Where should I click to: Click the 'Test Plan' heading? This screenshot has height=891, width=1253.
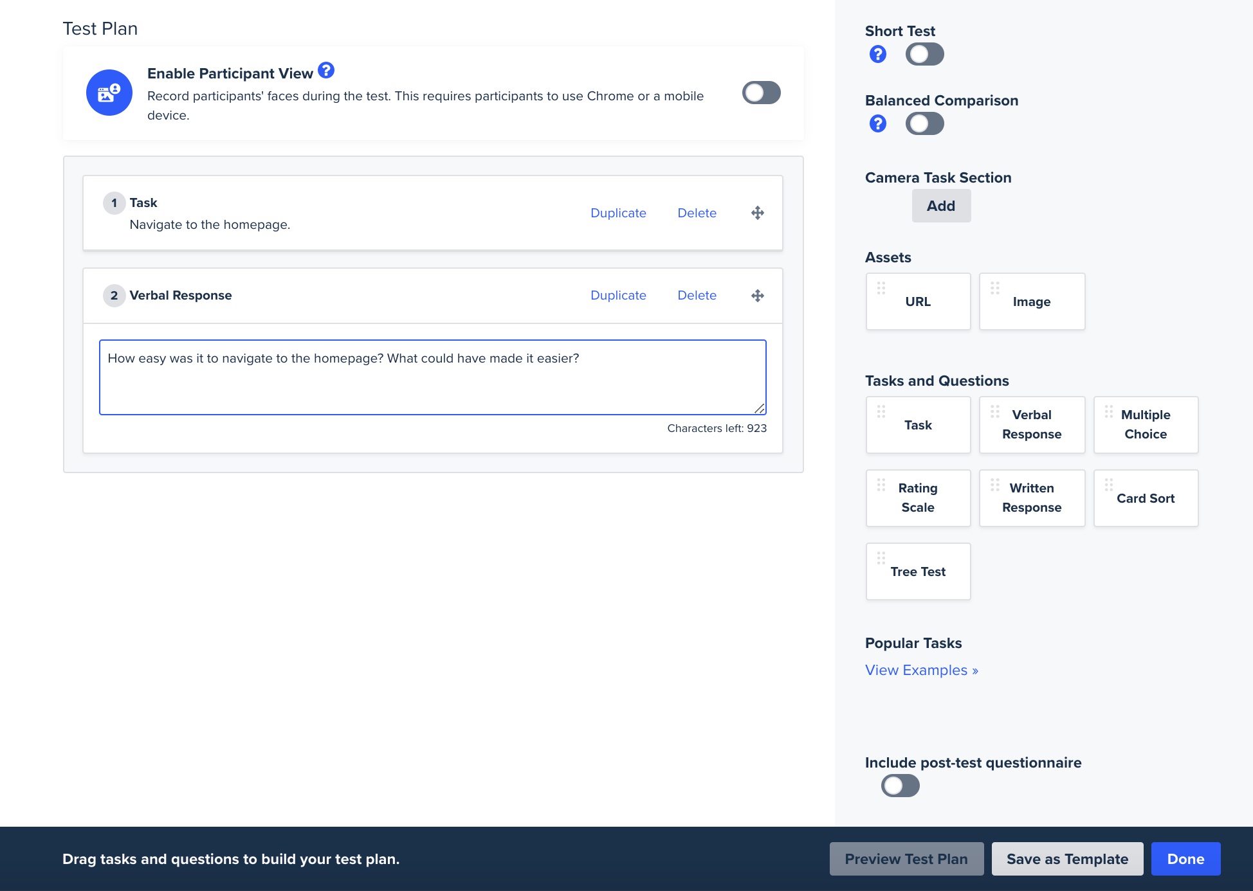(100, 28)
